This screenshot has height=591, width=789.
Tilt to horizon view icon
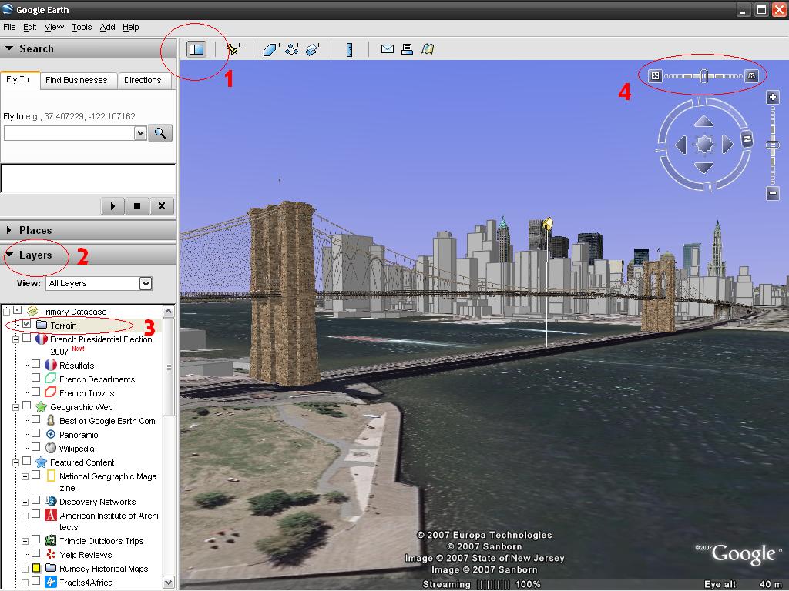pyautogui.click(x=751, y=76)
